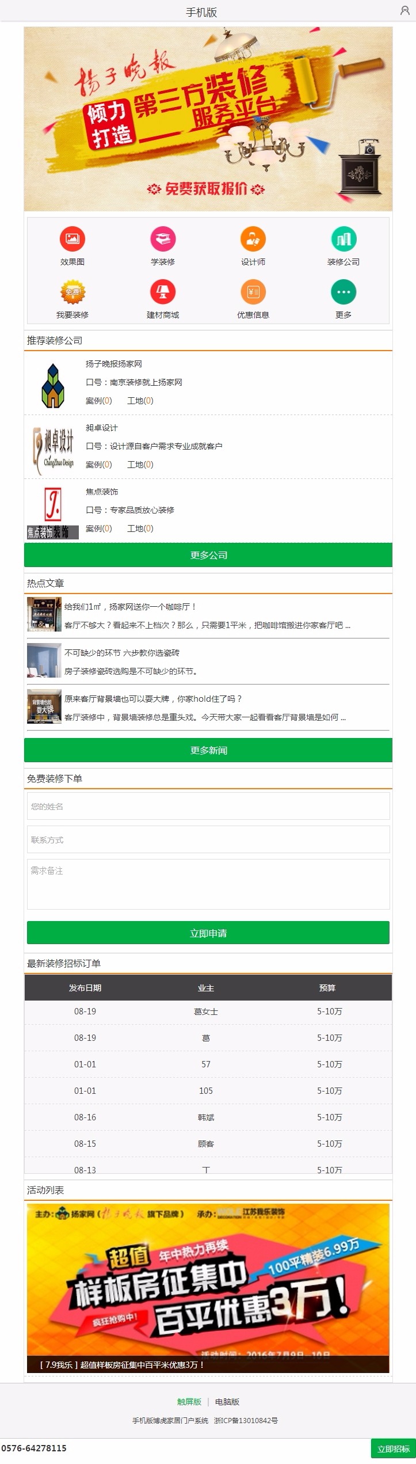Click the 活动列表 section heading

click(x=45, y=1190)
